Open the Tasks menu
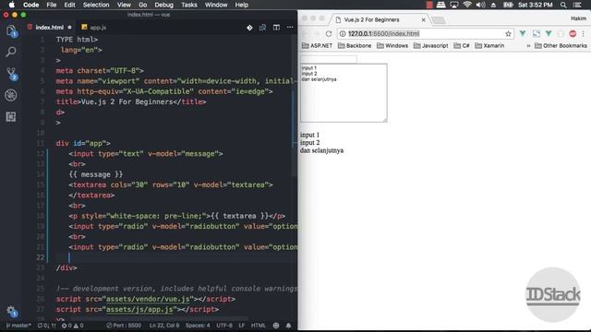 (188, 5)
